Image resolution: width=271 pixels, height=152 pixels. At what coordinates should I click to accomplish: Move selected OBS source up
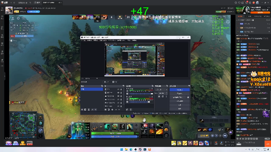(116, 109)
